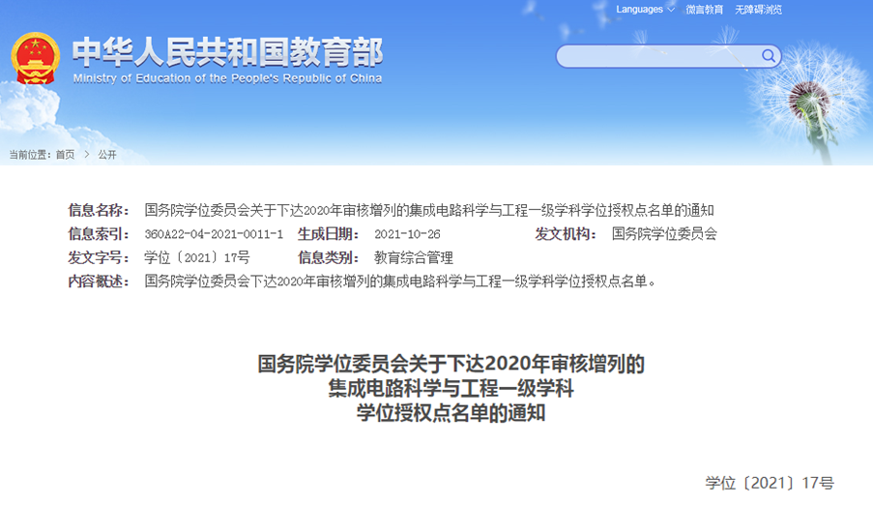The image size is (873, 505).
Task: Click the bold article heading
Action: pos(451,389)
